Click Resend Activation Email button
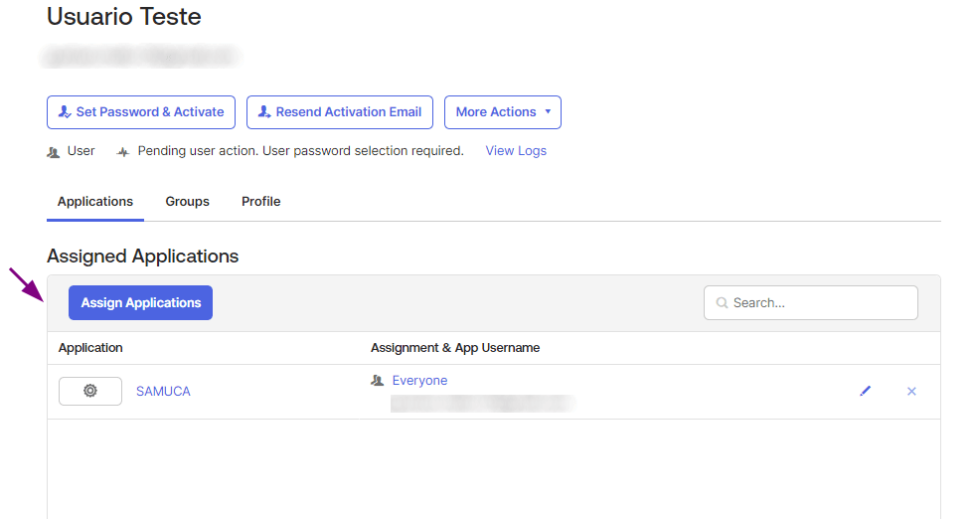Viewport: 976px width, 519px height. [340, 112]
